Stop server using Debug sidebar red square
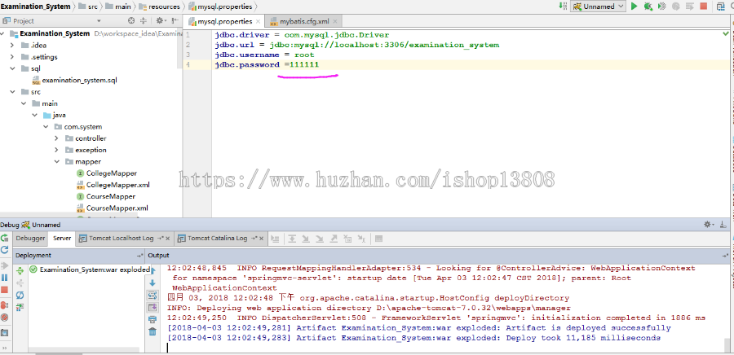This screenshot has height=355, width=734. [4, 290]
